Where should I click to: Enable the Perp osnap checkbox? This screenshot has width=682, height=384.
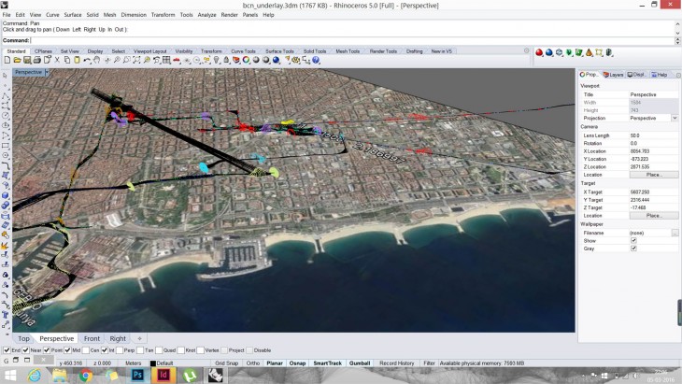pos(120,350)
